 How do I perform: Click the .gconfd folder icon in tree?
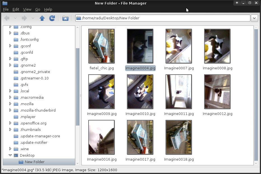coord(16,53)
